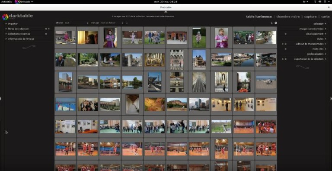Open presets icon for filtres de collection

[x=49, y=29]
